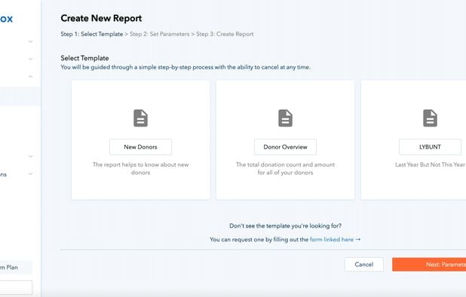Click the empty box at sidebar bottom

16,287
